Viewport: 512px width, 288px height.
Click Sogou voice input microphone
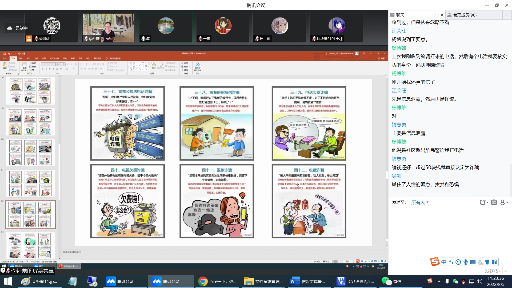[466, 262]
